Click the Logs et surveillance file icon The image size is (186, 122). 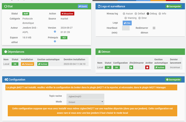[x=99, y=6]
